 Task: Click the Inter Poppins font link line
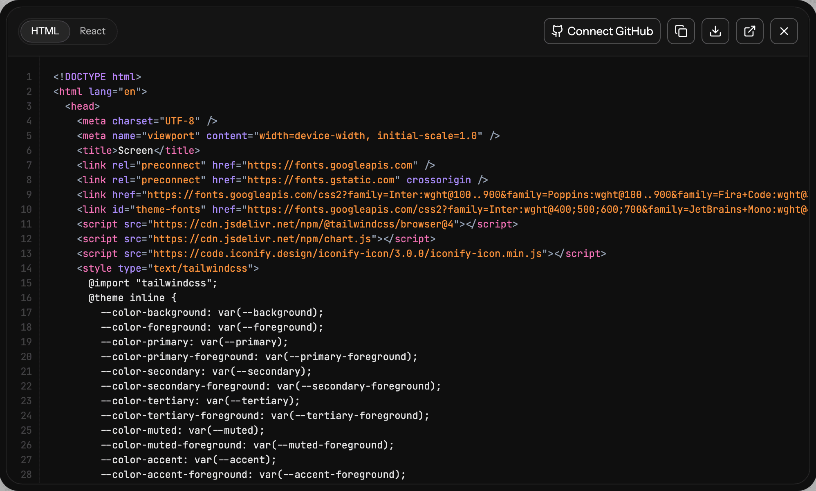pos(442,195)
